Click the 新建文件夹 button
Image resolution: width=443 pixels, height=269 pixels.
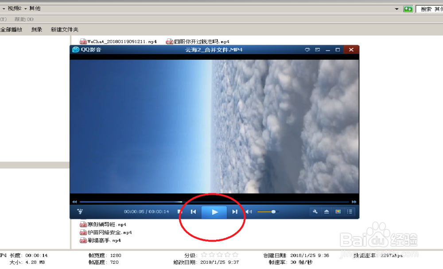tap(64, 30)
